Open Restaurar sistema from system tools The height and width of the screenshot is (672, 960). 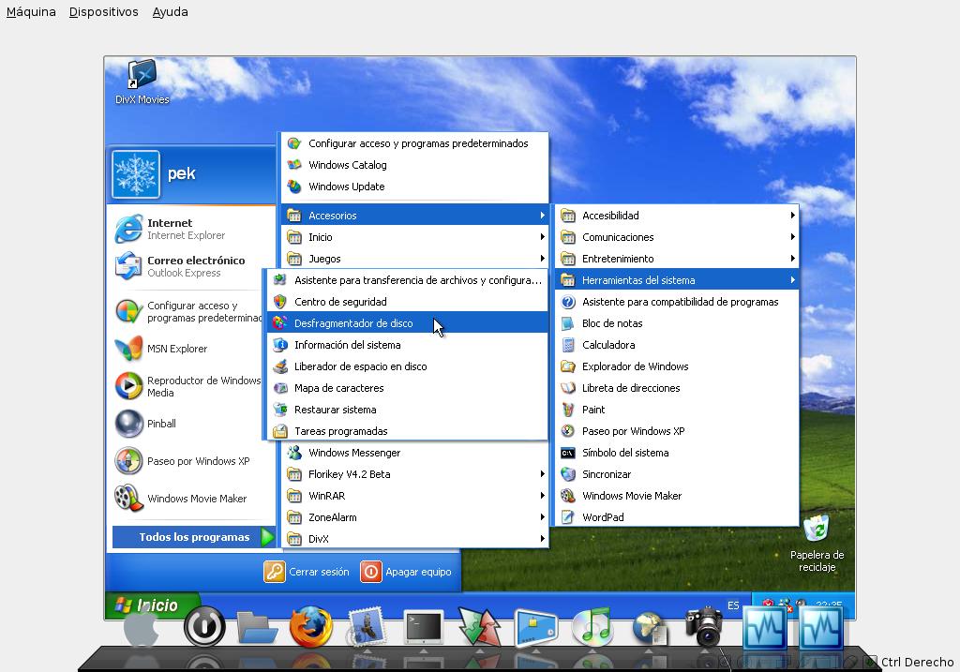[335, 410]
